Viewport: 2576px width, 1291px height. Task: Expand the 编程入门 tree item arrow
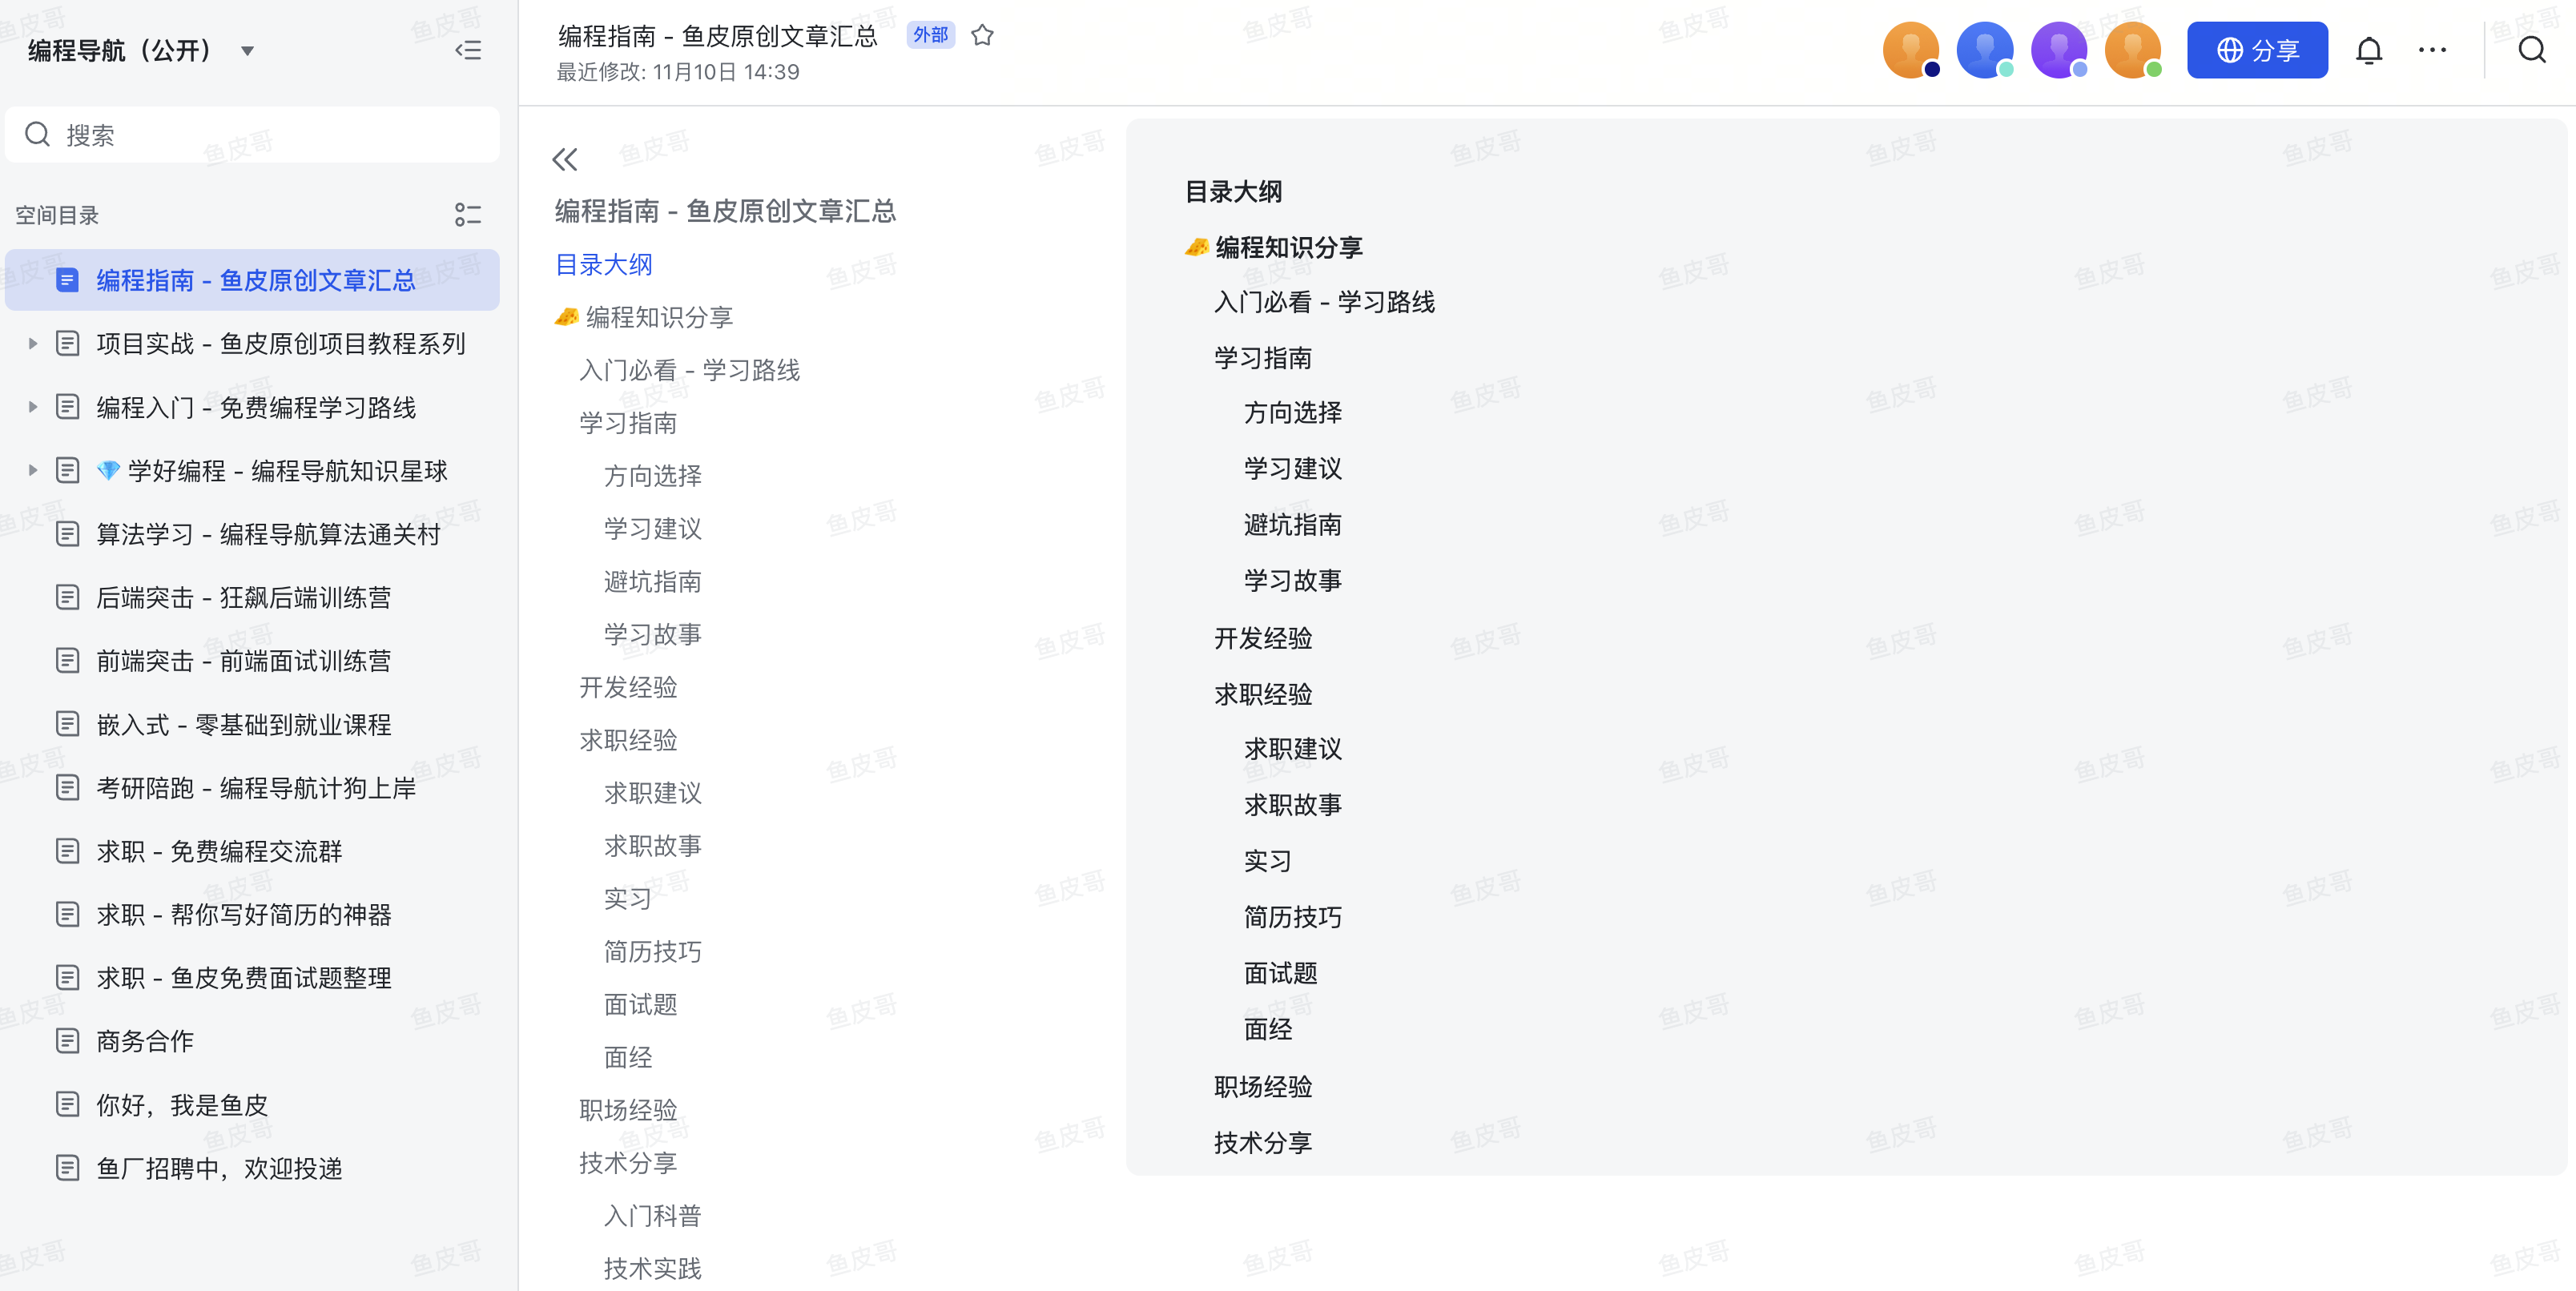[33, 407]
